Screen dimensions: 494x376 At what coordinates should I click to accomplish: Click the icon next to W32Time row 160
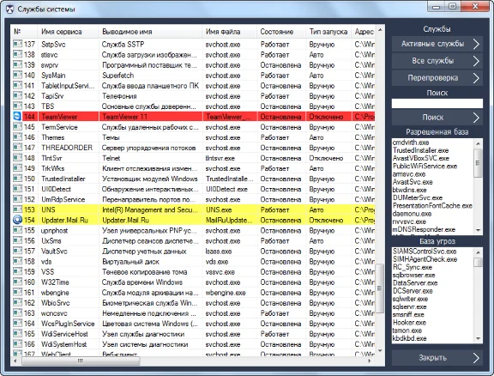coord(17,282)
